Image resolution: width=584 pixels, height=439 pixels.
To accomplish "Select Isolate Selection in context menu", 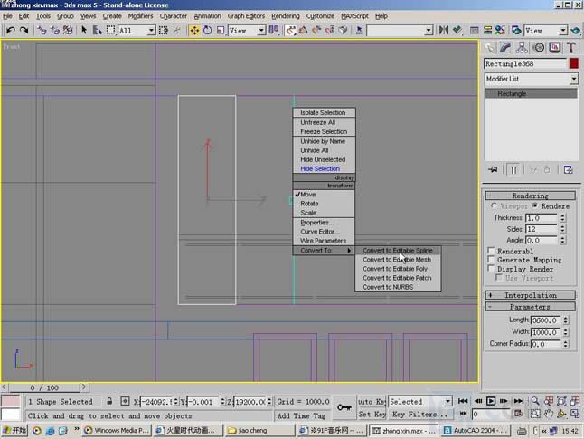I will [324, 112].
